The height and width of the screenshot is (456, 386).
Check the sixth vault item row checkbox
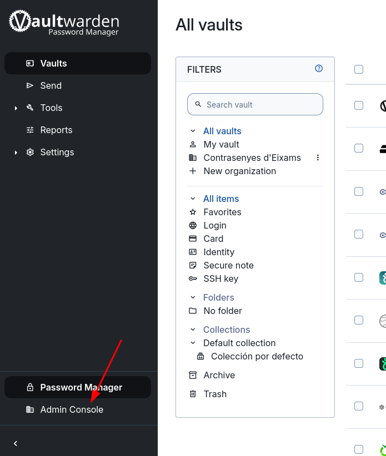coord(359,320)
